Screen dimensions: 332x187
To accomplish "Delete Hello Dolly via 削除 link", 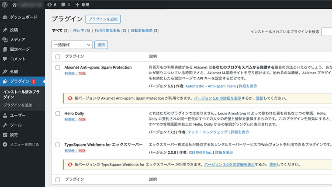I will tap(82, 119).
